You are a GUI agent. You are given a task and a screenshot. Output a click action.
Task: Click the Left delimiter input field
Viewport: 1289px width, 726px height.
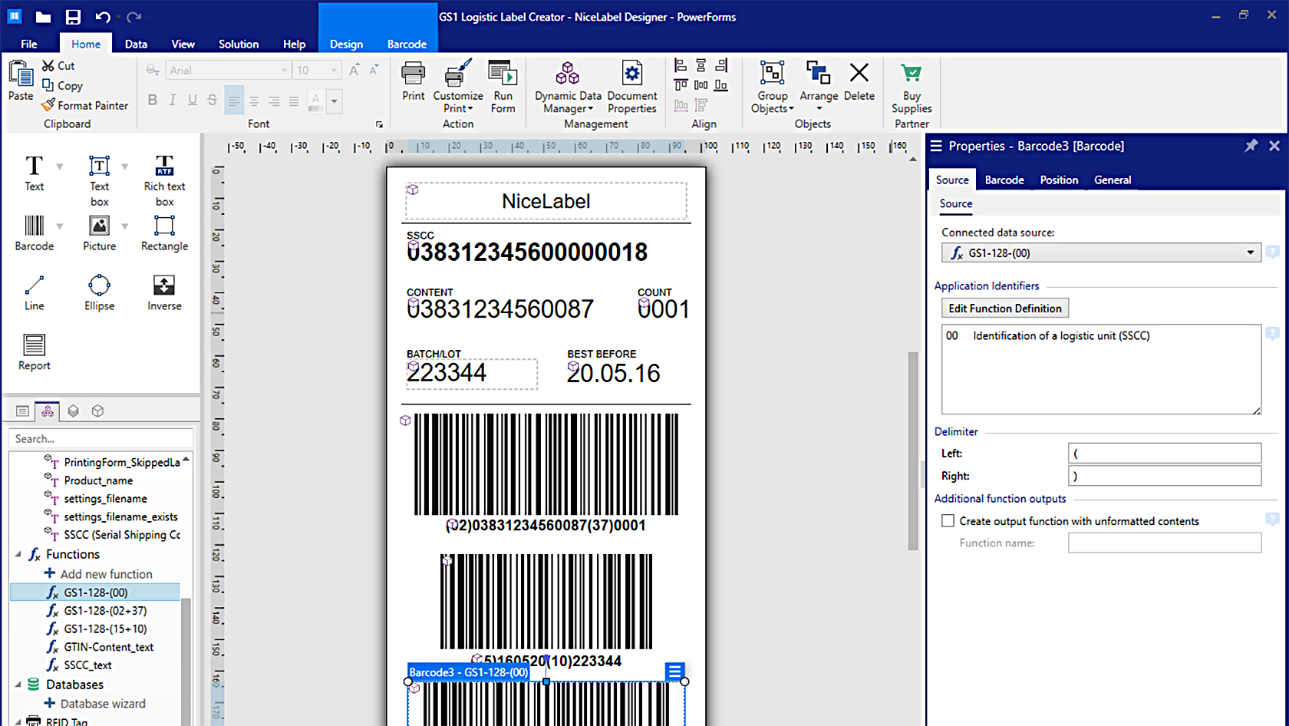point(1165,453)
